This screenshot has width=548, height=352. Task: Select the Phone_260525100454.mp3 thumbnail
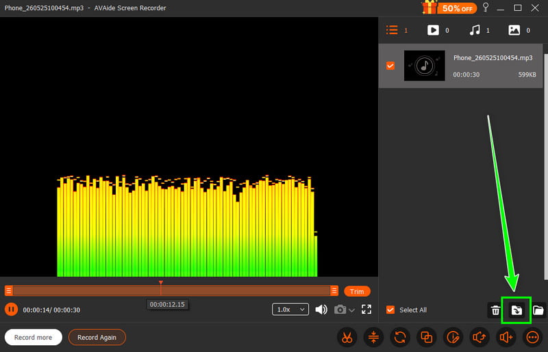click(x=424, y=66)
